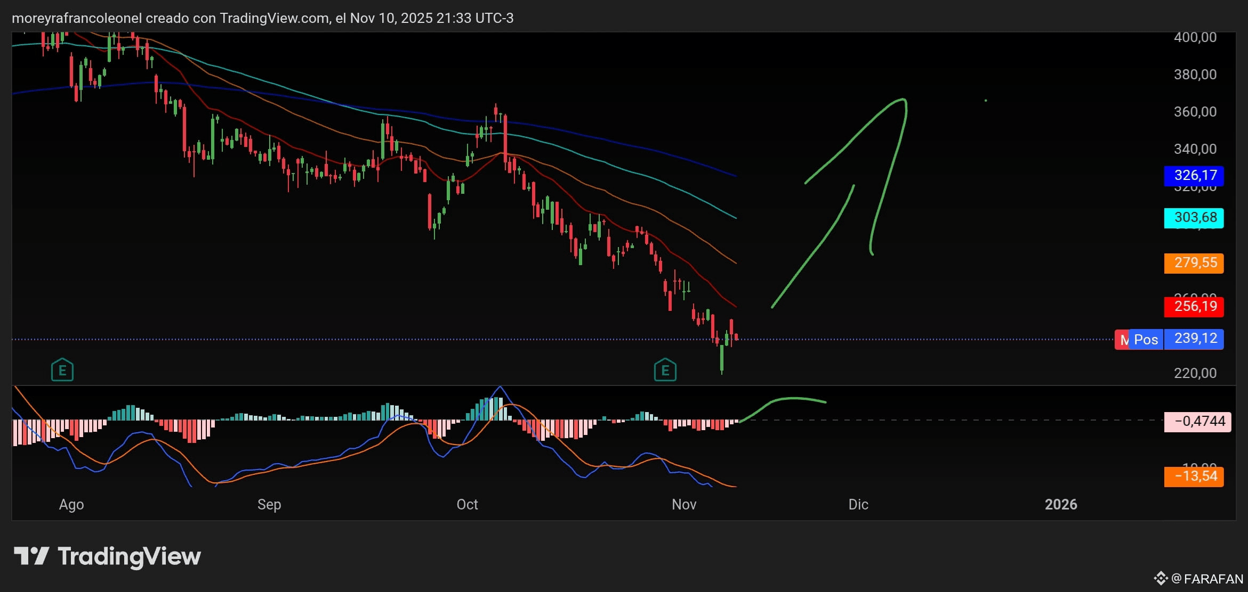Click the earnings E marker near Ago
Screen dimensions: 1248x592
(x=62, y=370)
